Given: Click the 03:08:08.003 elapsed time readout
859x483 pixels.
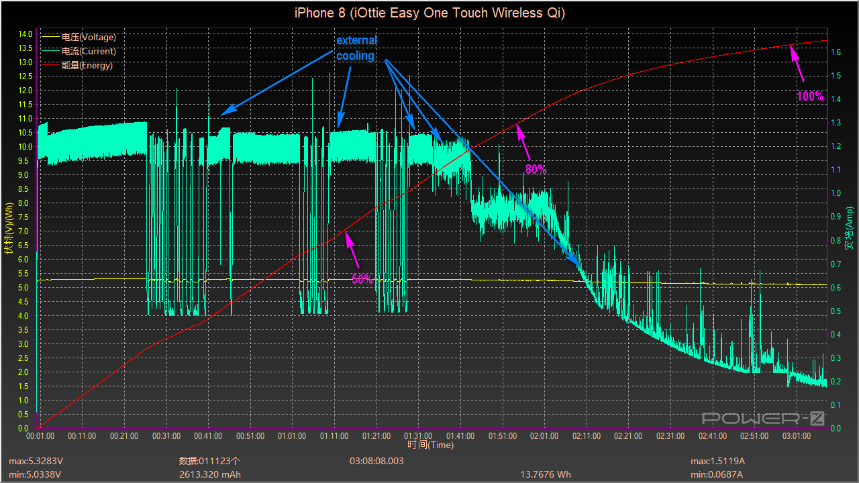Looking at the screenshot, I should coord(376,462).
